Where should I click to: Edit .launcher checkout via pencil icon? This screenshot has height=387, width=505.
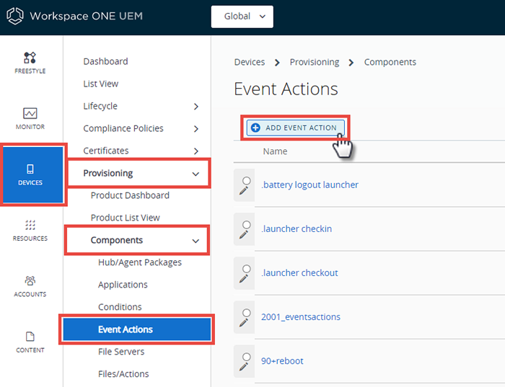[x=244, y=279]
